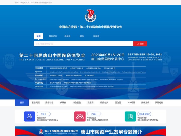
Task: Click the blue registration pen icon
Action: coord(29,116)
